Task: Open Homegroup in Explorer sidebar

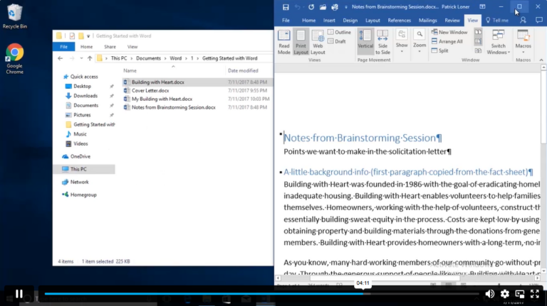Action: tap(83, 195)
